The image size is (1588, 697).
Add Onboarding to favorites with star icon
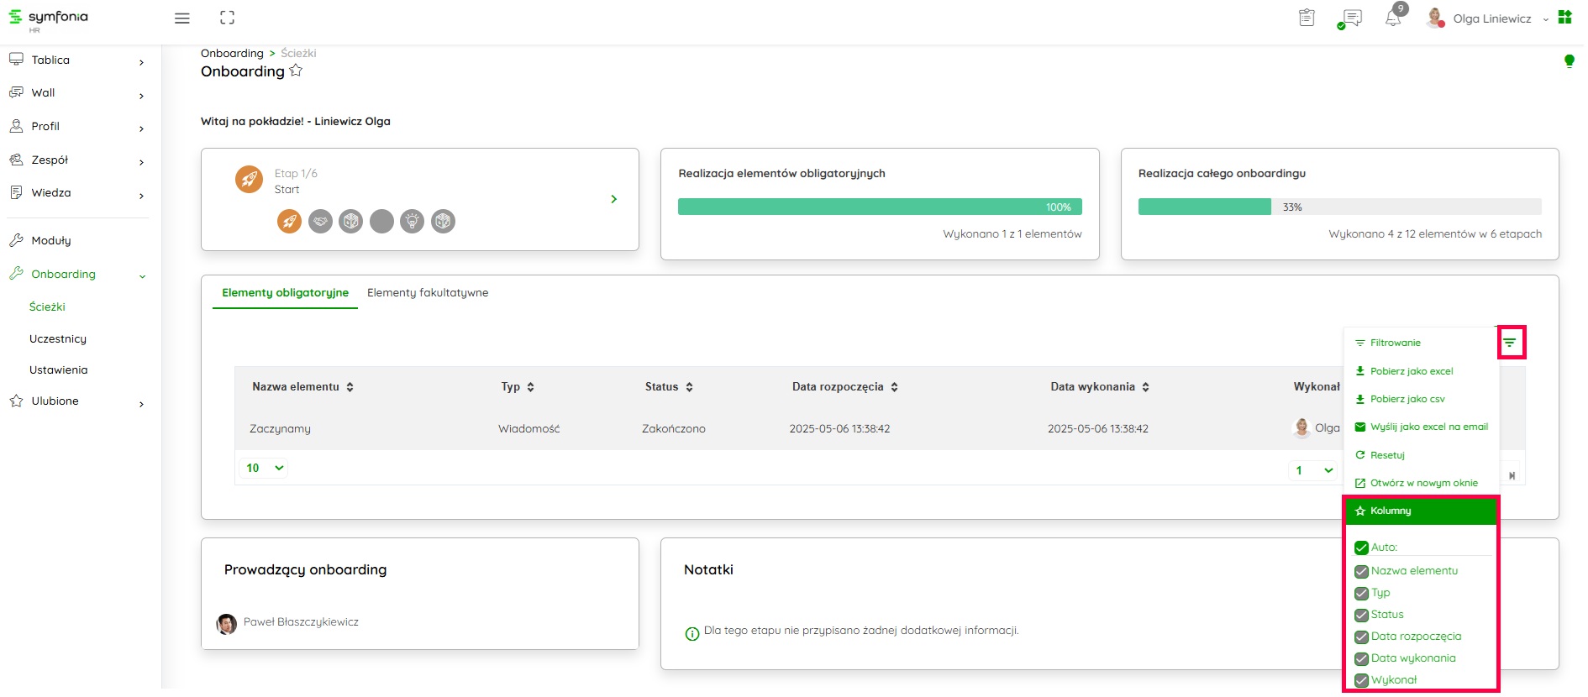point(296,71)
